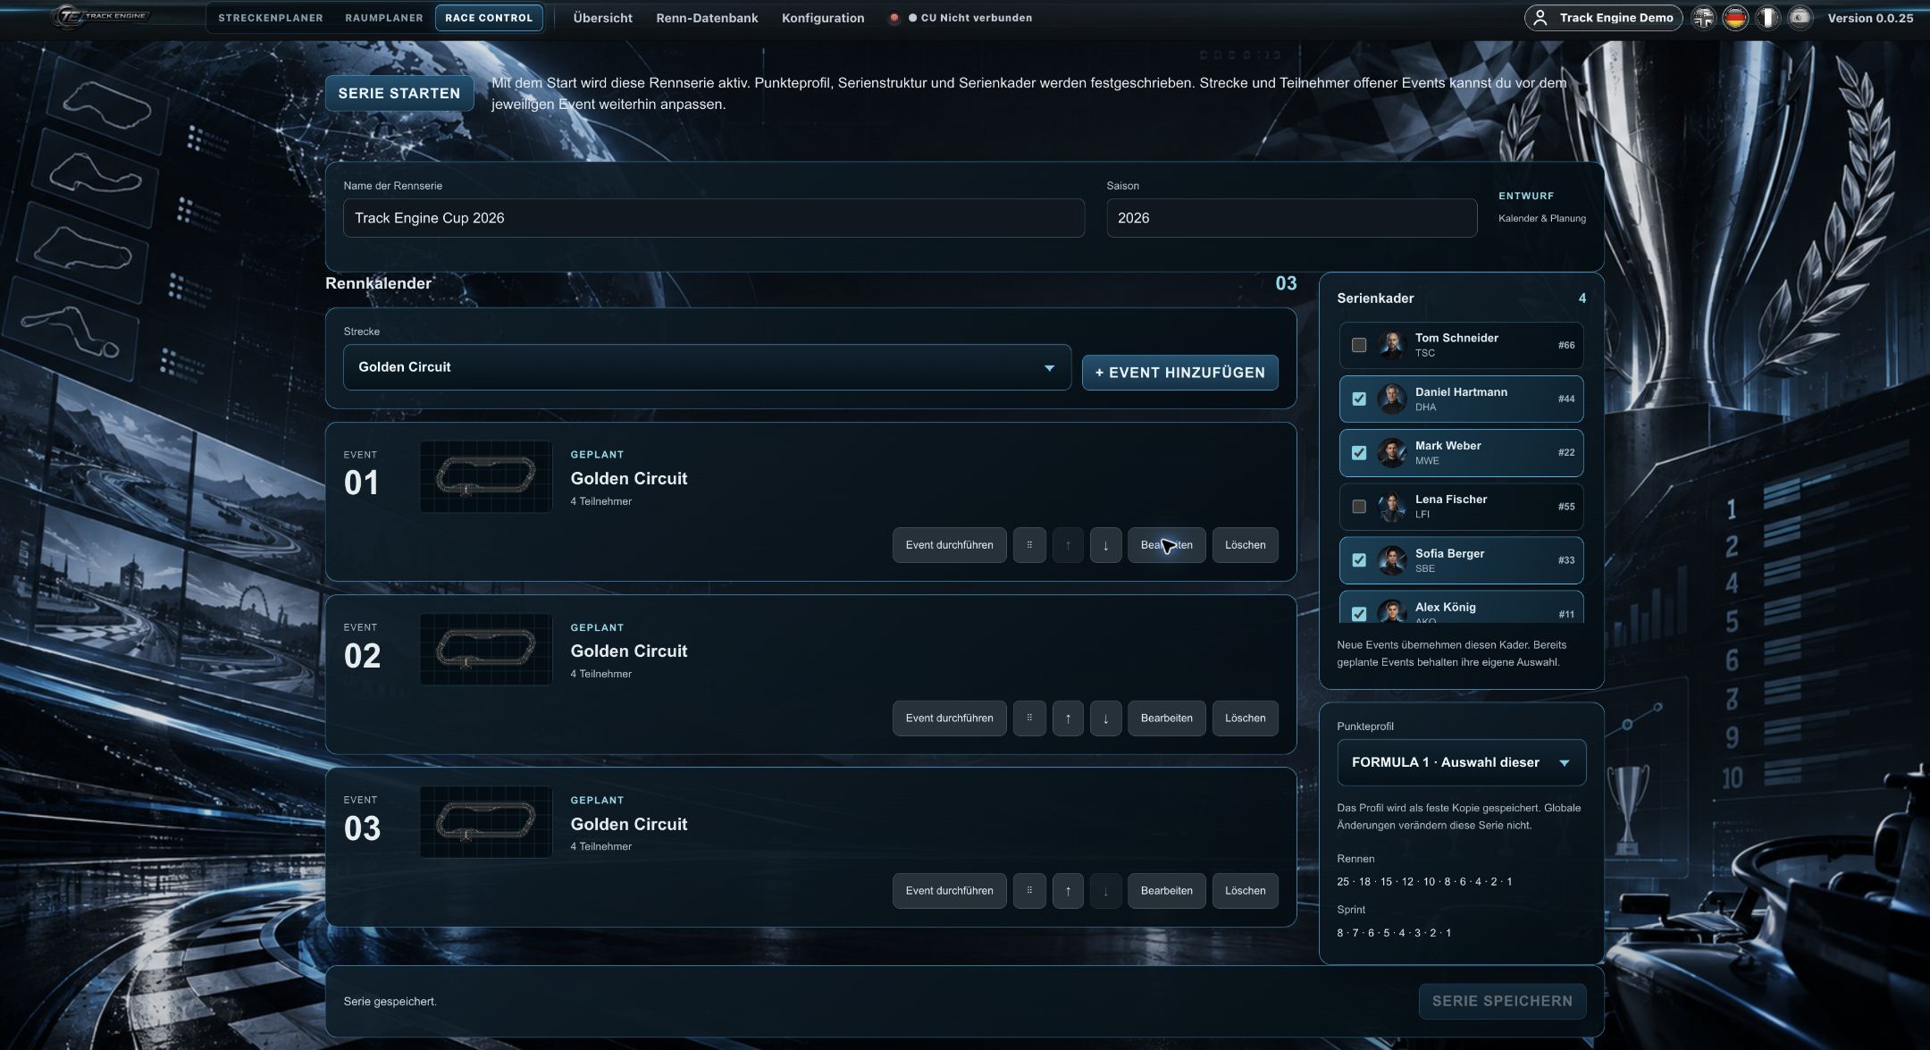Click the up arrow on Event 01
The height and width of the screenshot is (1050, 1930).
[x=1068, y=545]
